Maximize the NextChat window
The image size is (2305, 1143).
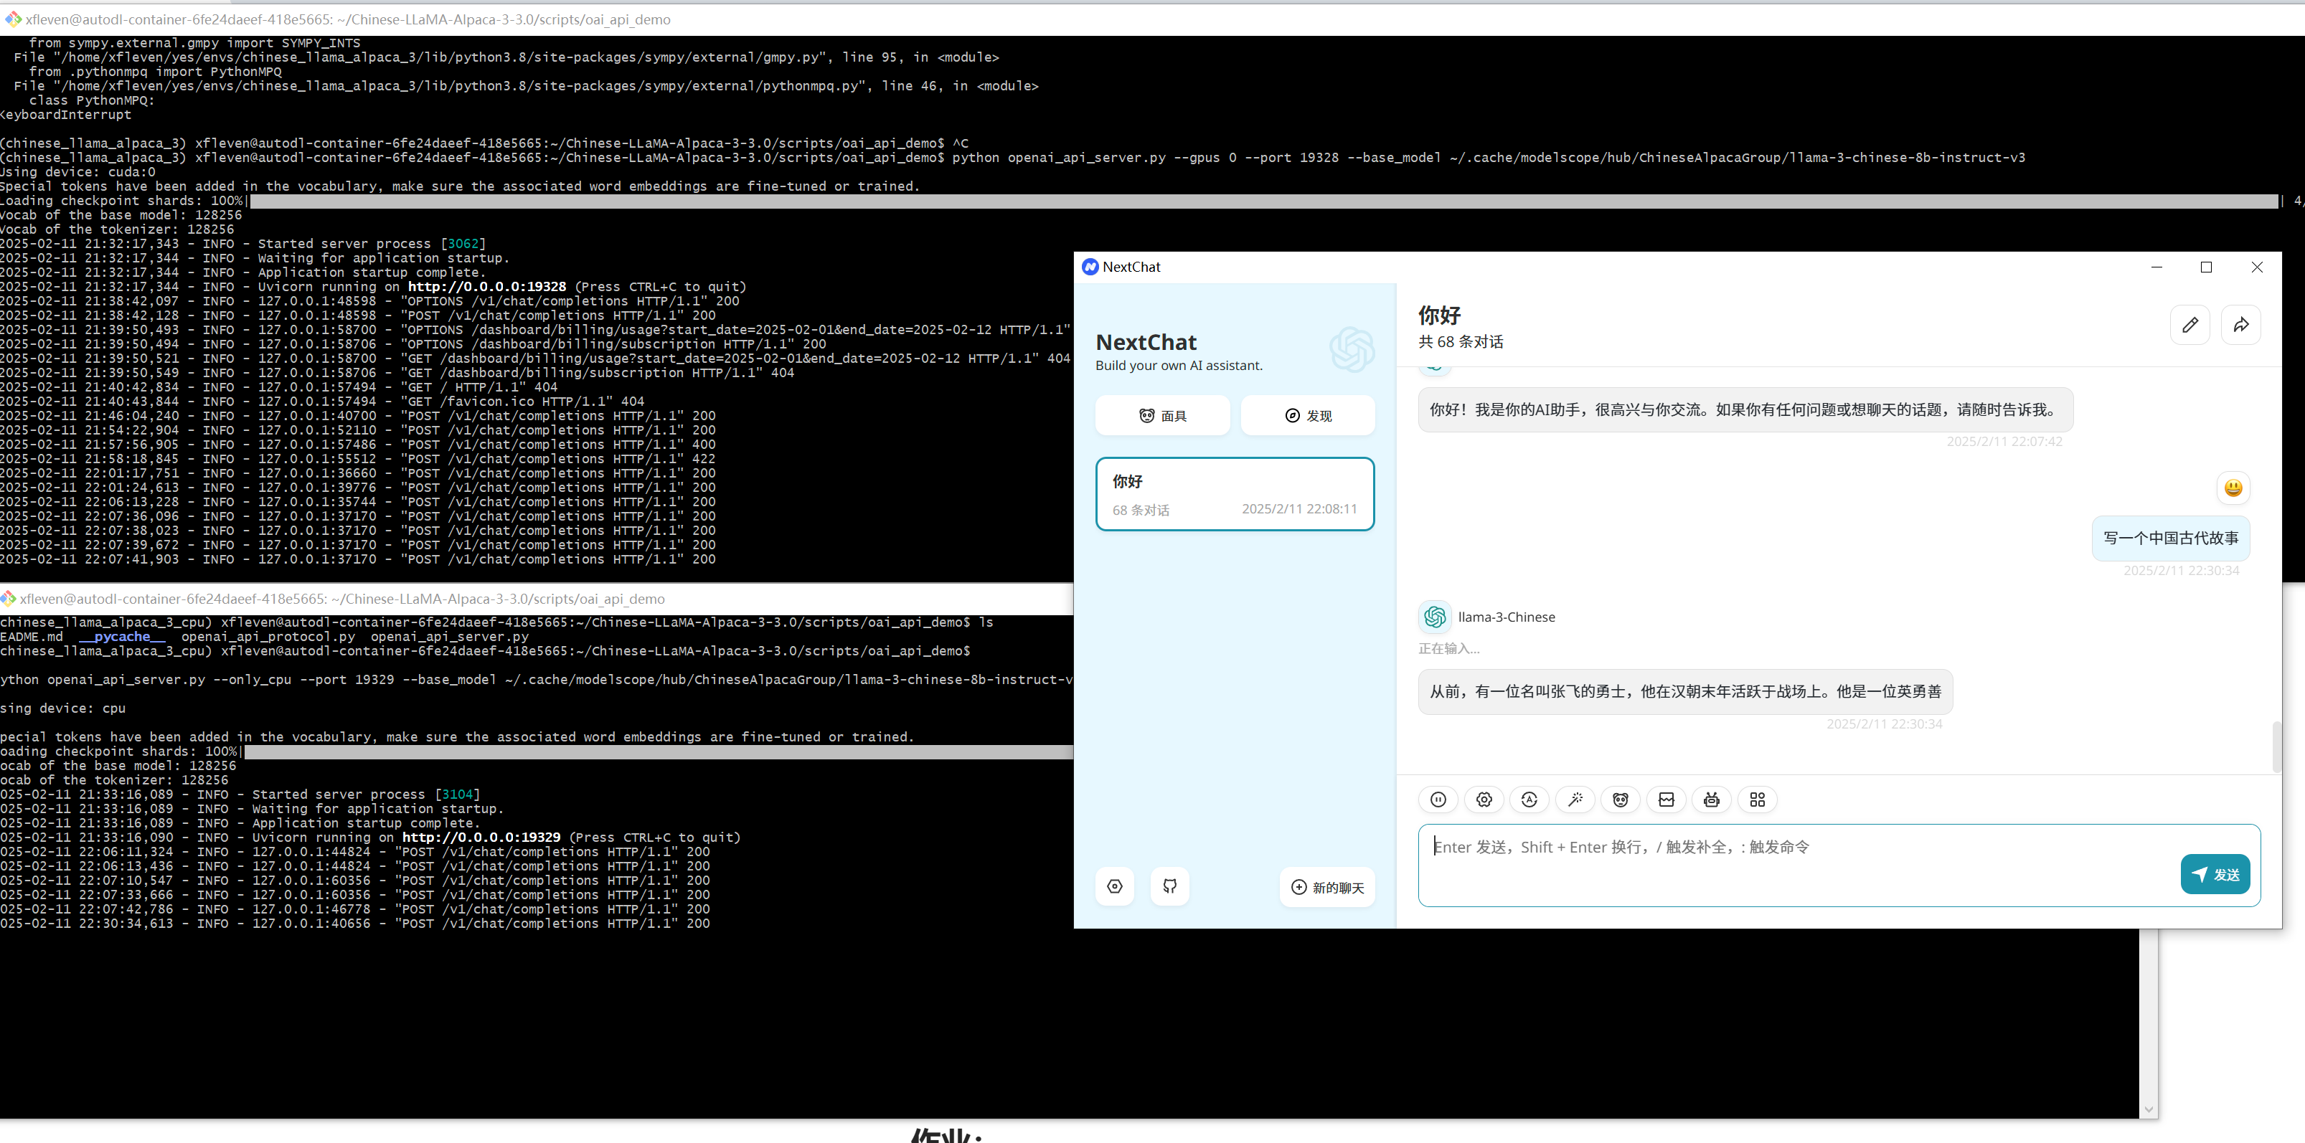point(2207,267)
